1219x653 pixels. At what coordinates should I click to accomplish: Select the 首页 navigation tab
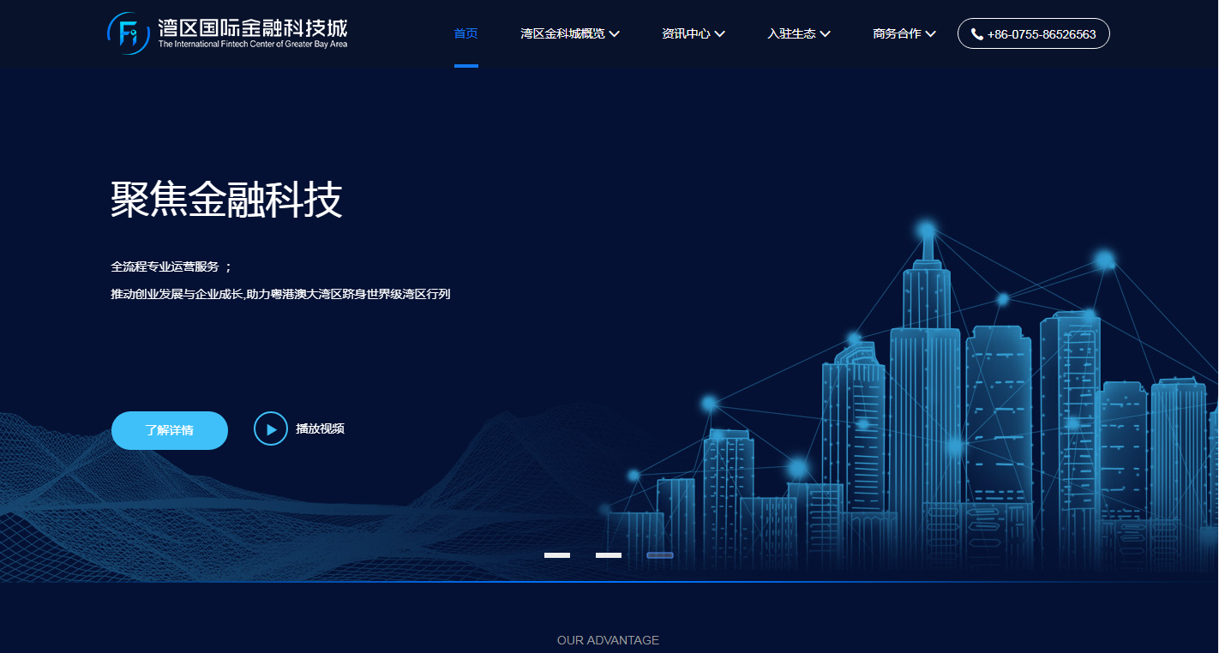465,34
